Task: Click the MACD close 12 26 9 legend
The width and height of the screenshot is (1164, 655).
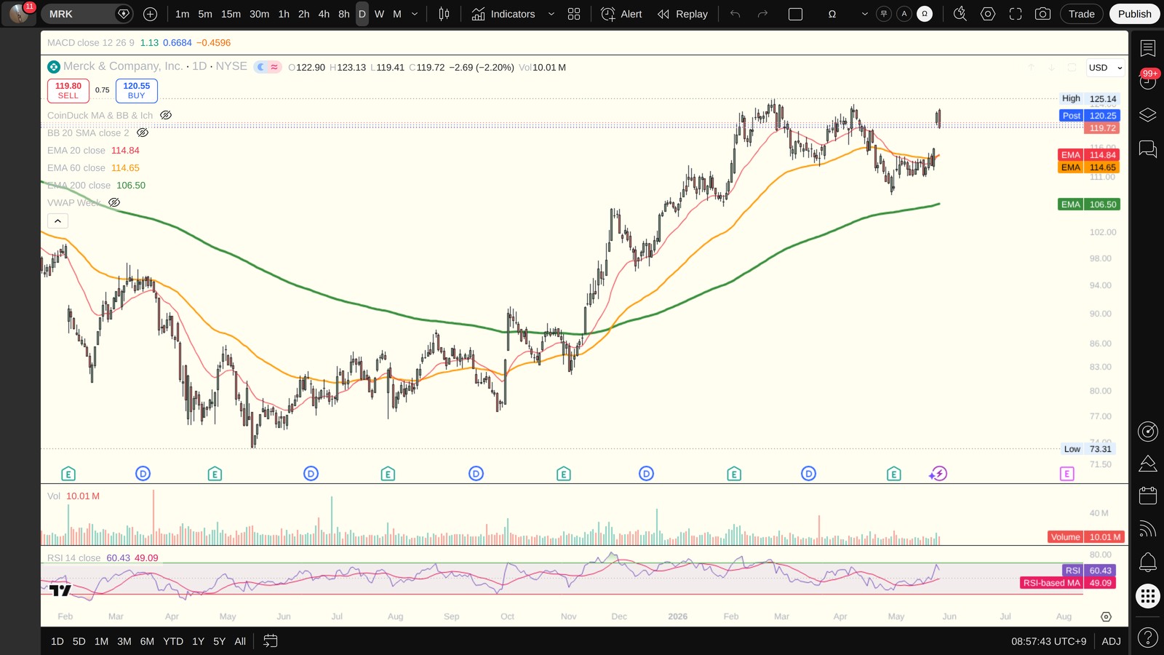Action: [91, 43]
